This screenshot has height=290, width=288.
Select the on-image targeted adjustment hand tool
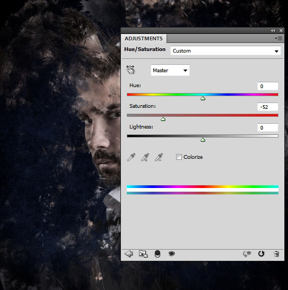coord(130,70)
